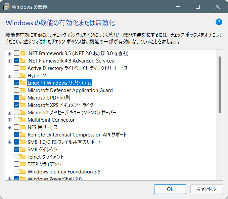
Task: Uncheck Microsoft XPS ドキュメント ライター checkbox
Action: 16,105
